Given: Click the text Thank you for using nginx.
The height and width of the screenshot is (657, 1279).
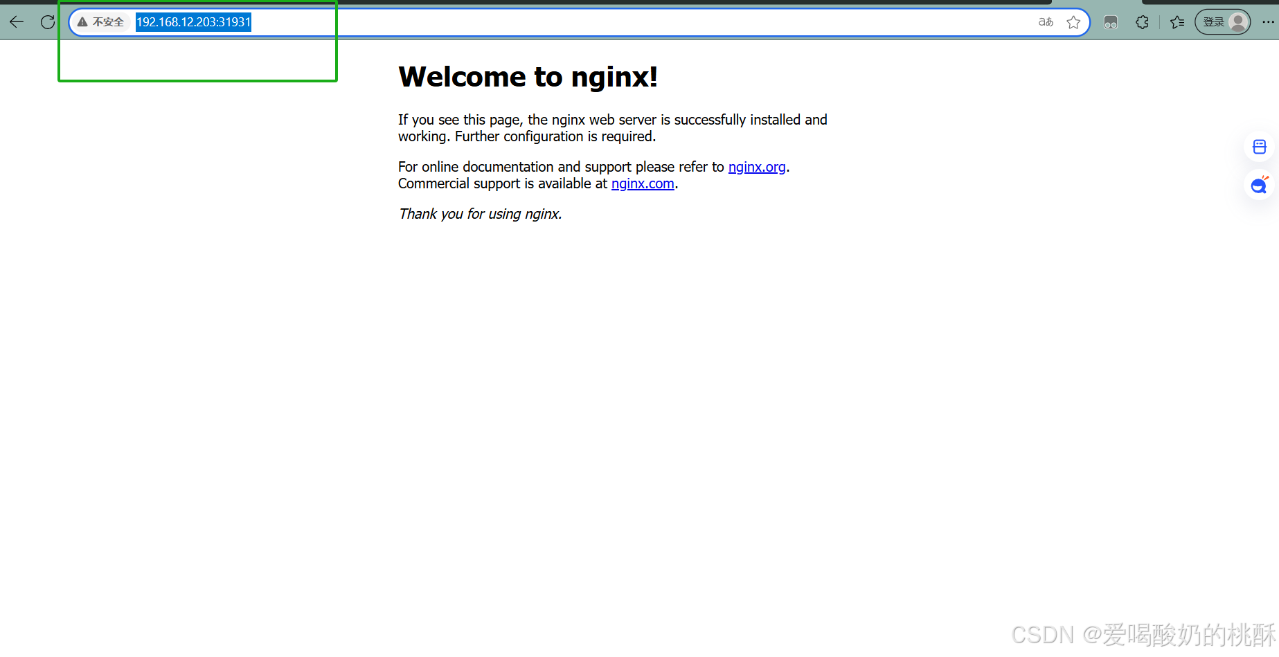Looking at the screenshot, I should (x=480, y=214).
